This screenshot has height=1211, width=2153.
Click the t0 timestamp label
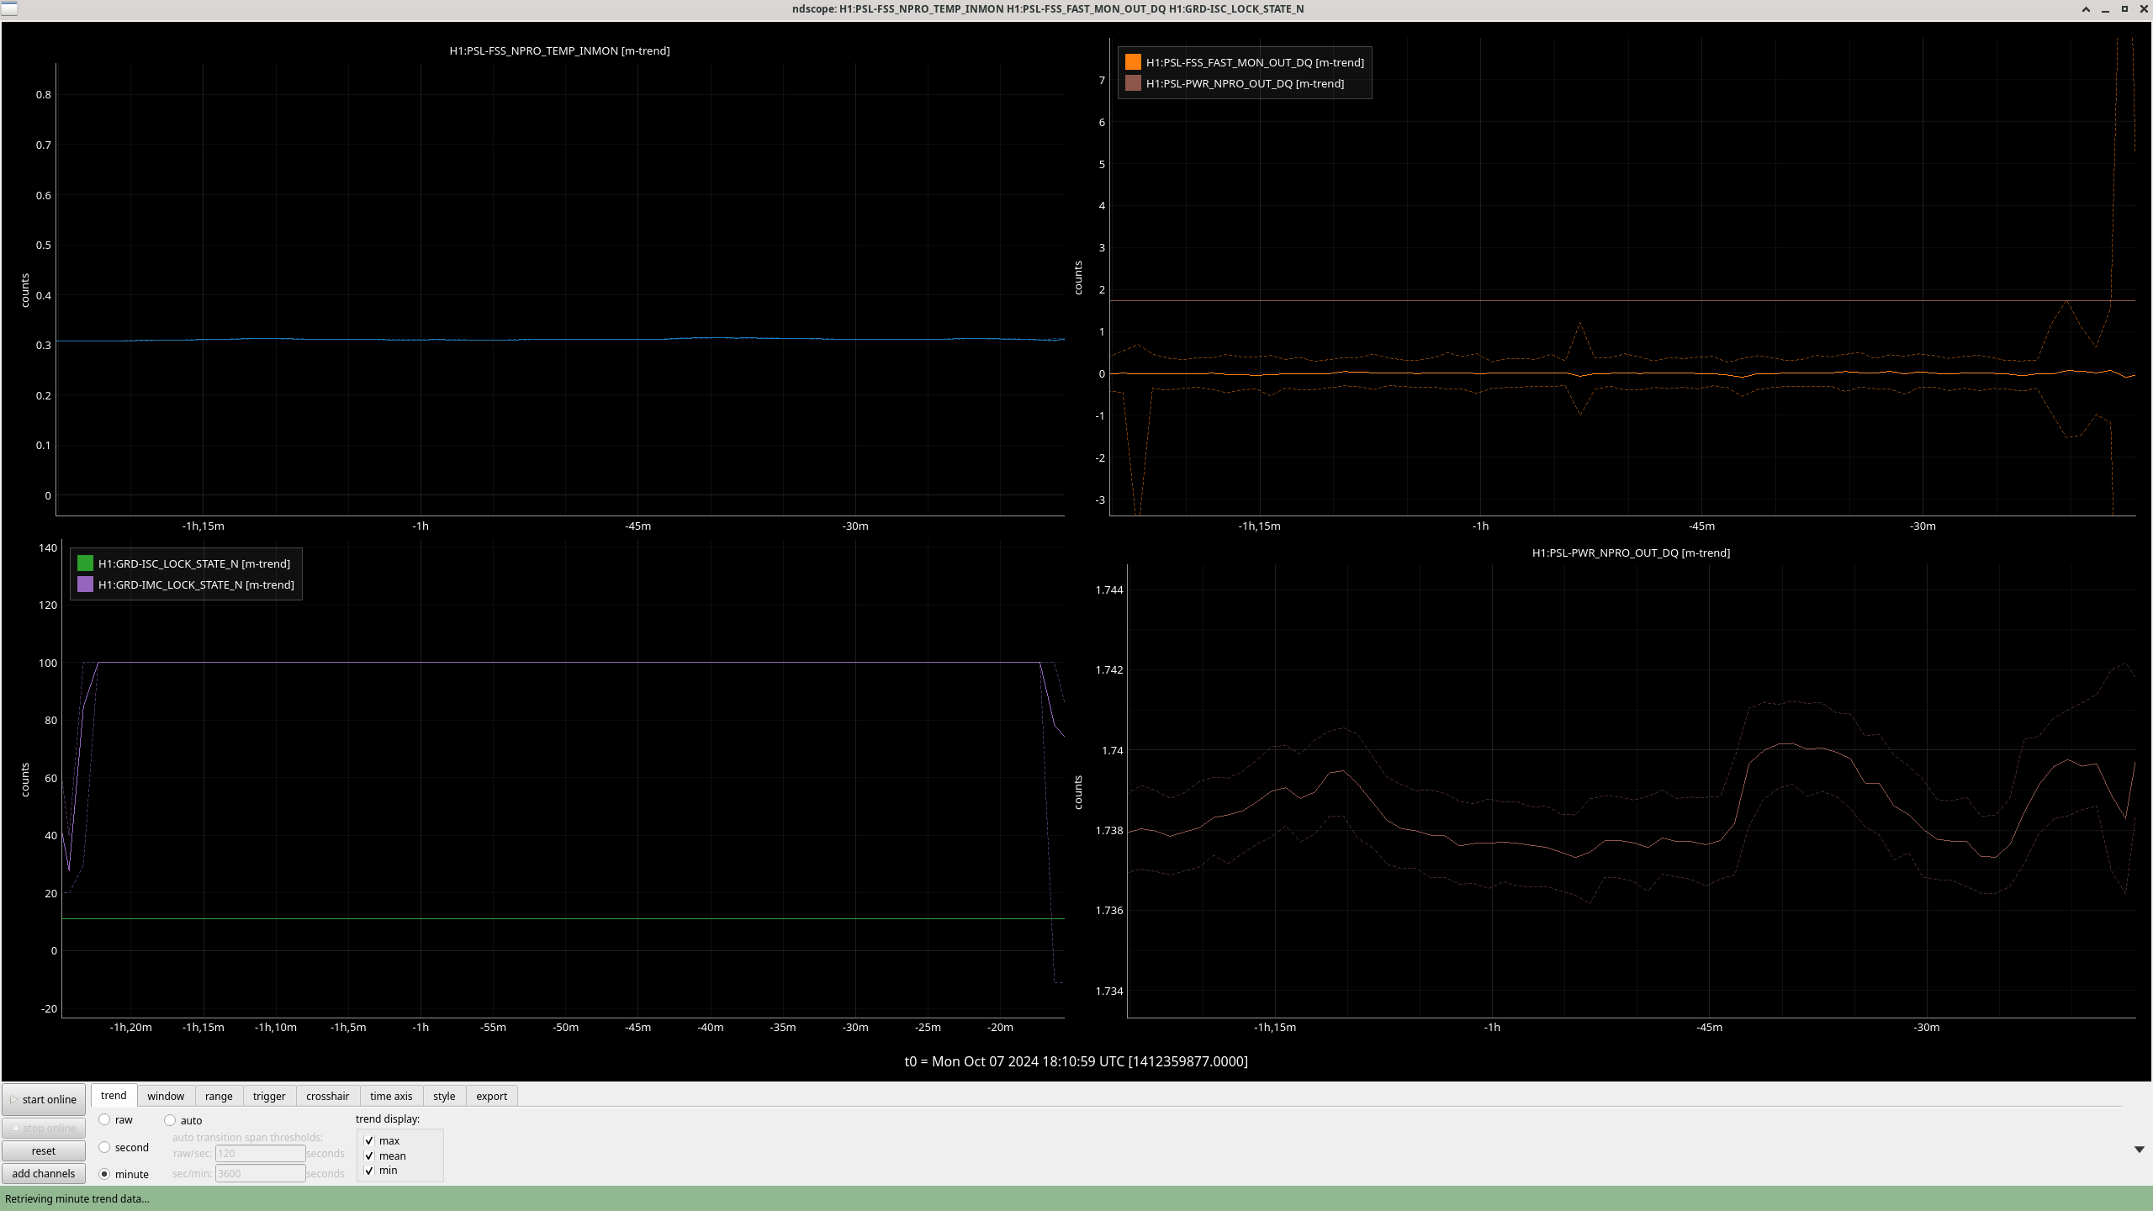tap(1076, 1061)
